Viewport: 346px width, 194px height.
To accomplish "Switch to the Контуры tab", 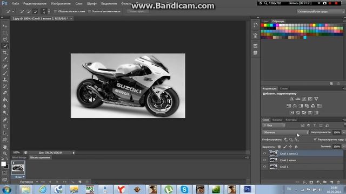I will [x=291, y=120].
